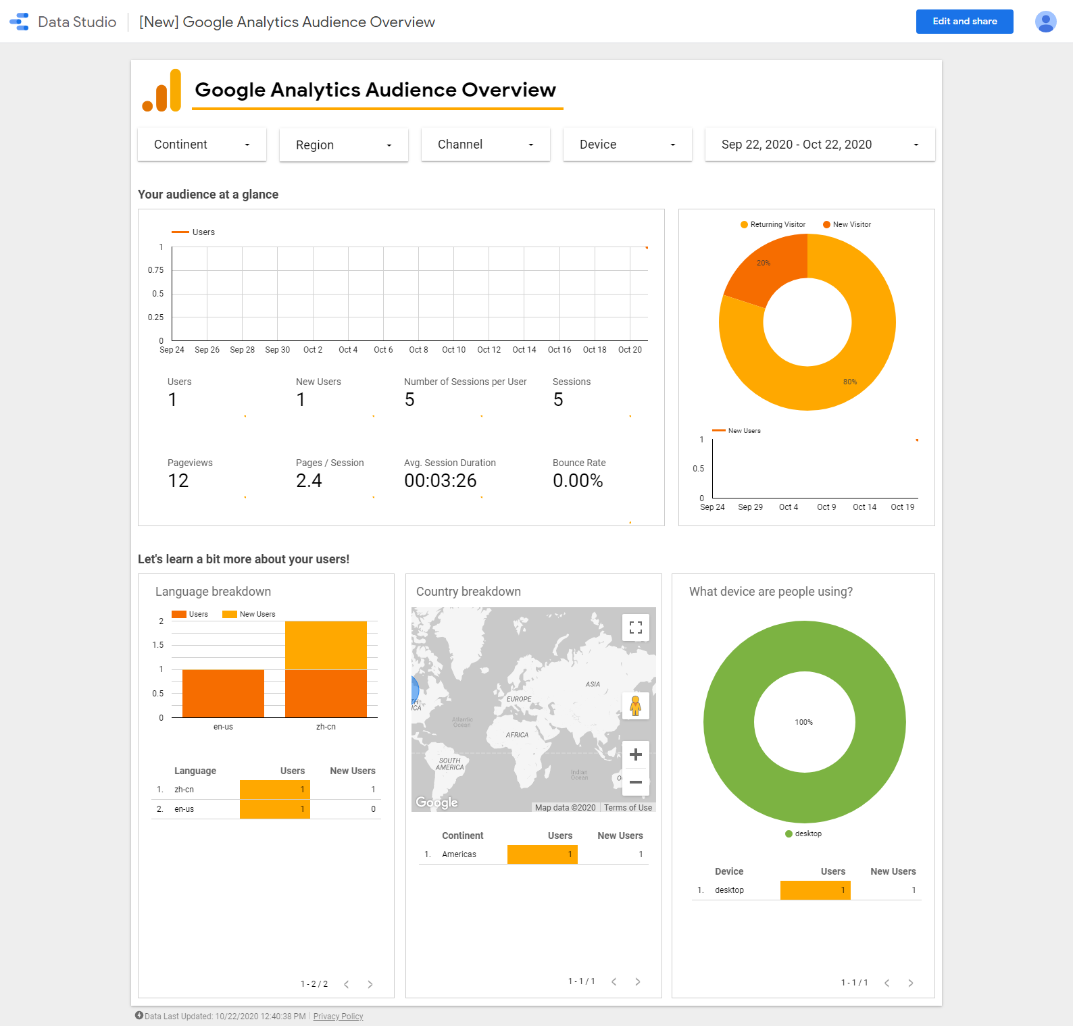Go to next page of Language table
This screenshot has height=1026, width=1073.
(x=370, y=984)
